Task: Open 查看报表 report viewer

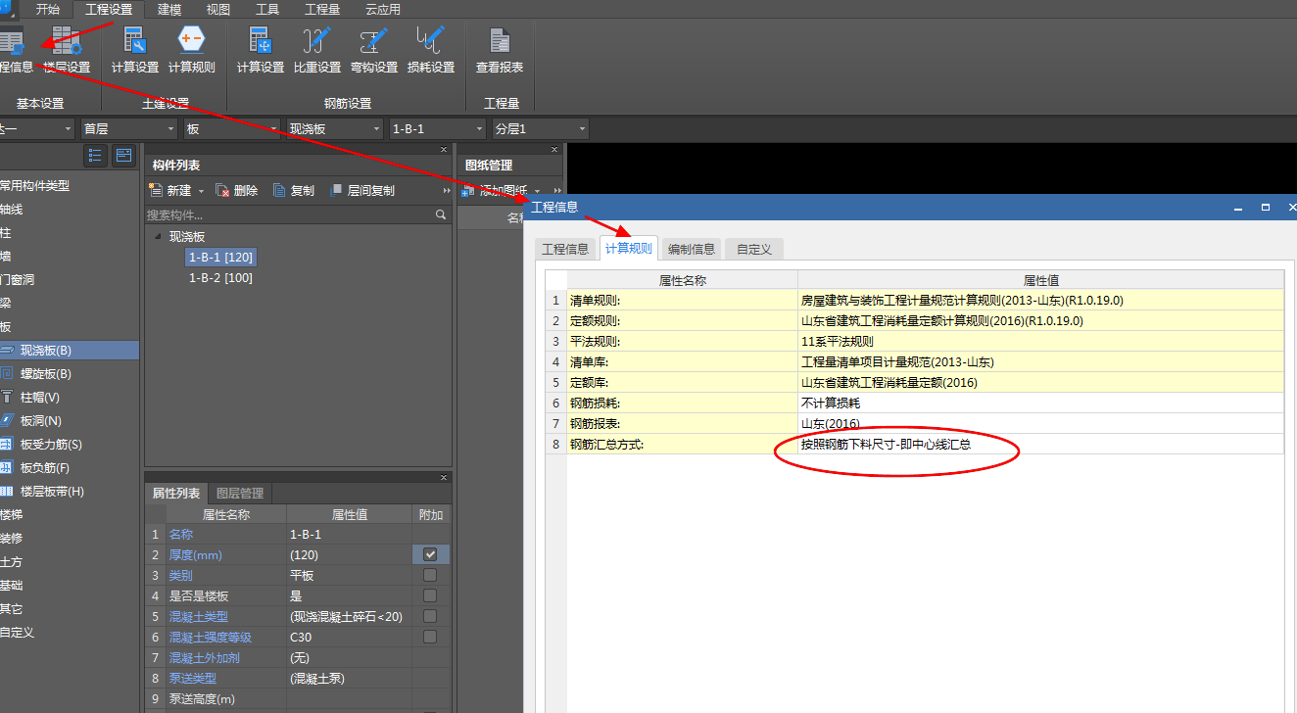Action: 500,51
